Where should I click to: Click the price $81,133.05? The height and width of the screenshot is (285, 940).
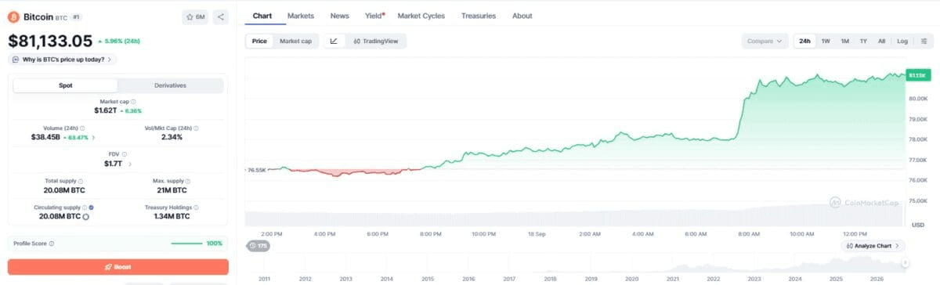click(50, 41)
